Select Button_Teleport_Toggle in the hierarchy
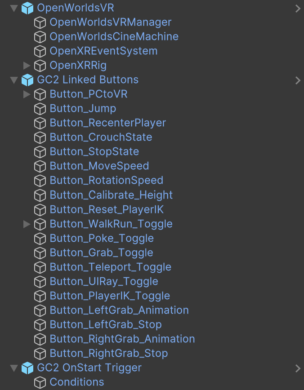Image resolution: width=304 pixels, height=390 pixels. coord(110,267)
